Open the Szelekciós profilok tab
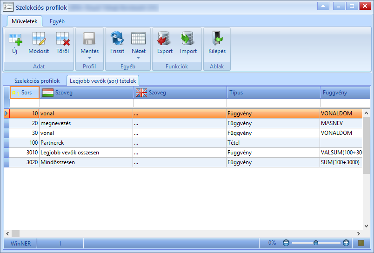 (x=37, y=81)
